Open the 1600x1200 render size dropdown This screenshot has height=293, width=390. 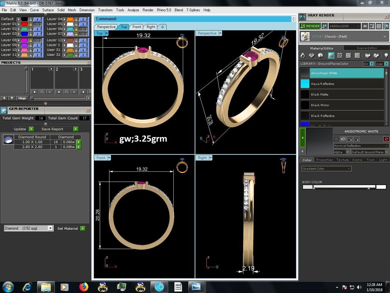(x=345, y=26)
